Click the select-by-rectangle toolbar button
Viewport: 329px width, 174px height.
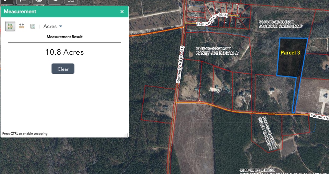coord(71,1)
